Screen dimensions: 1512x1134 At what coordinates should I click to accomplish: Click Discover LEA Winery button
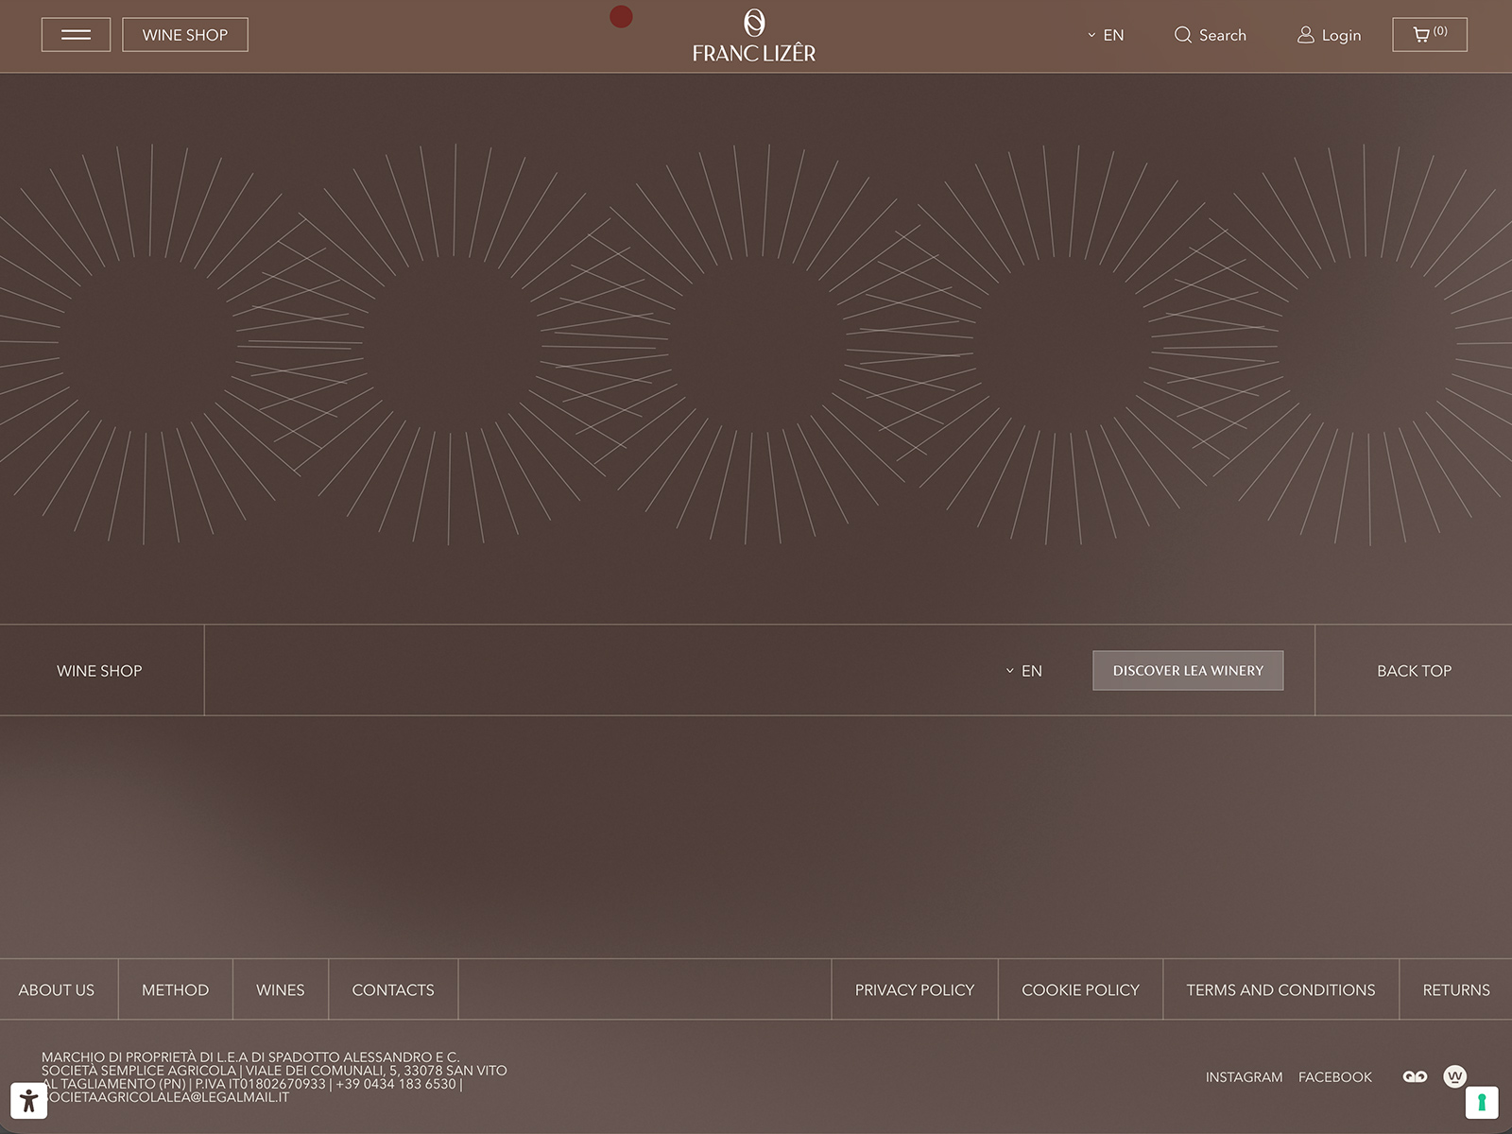(1187, 671)
